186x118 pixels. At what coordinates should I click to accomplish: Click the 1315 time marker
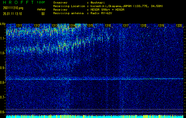click(x=90, y=26)
